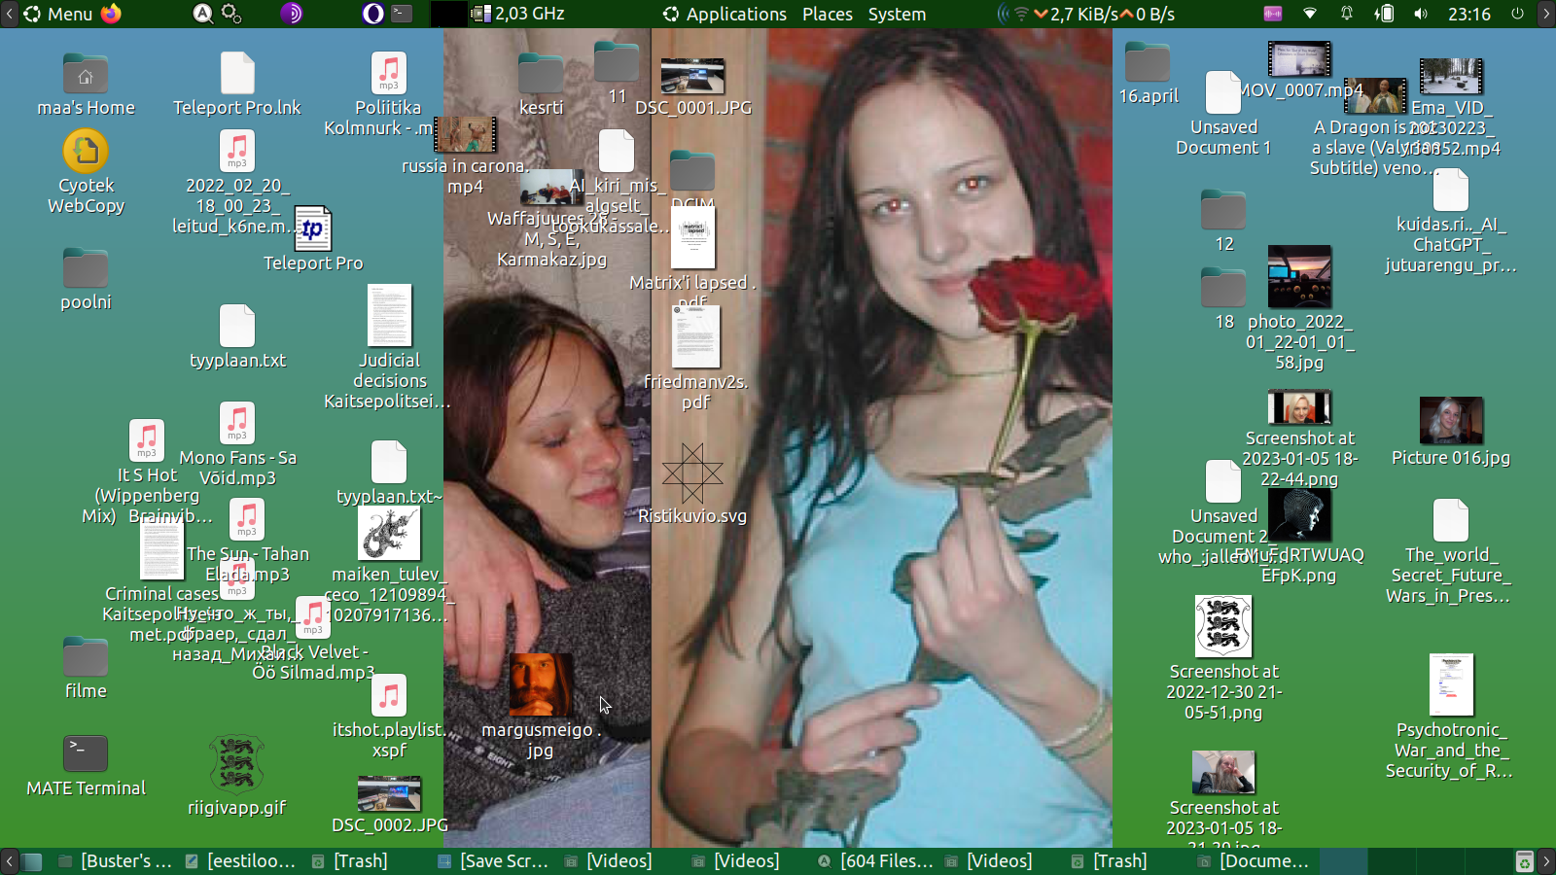The width and height of the screenshot is (1556, 875).
Task: Switch to the [Save Scr... taskbar window
Action: point(495,861)
